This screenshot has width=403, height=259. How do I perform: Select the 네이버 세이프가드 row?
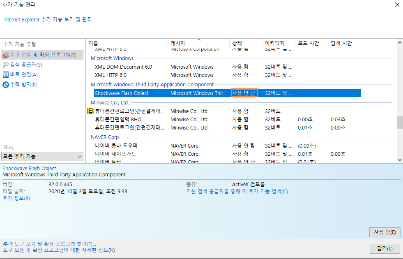[228, 154]
